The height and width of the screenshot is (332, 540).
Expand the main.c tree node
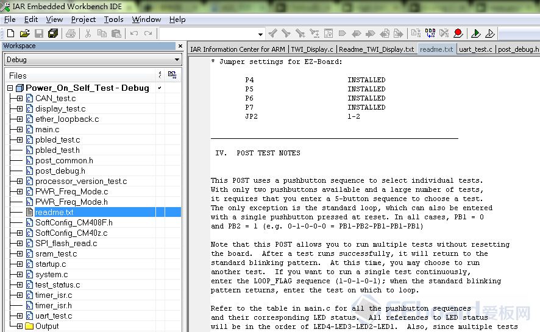click(20, 129)
